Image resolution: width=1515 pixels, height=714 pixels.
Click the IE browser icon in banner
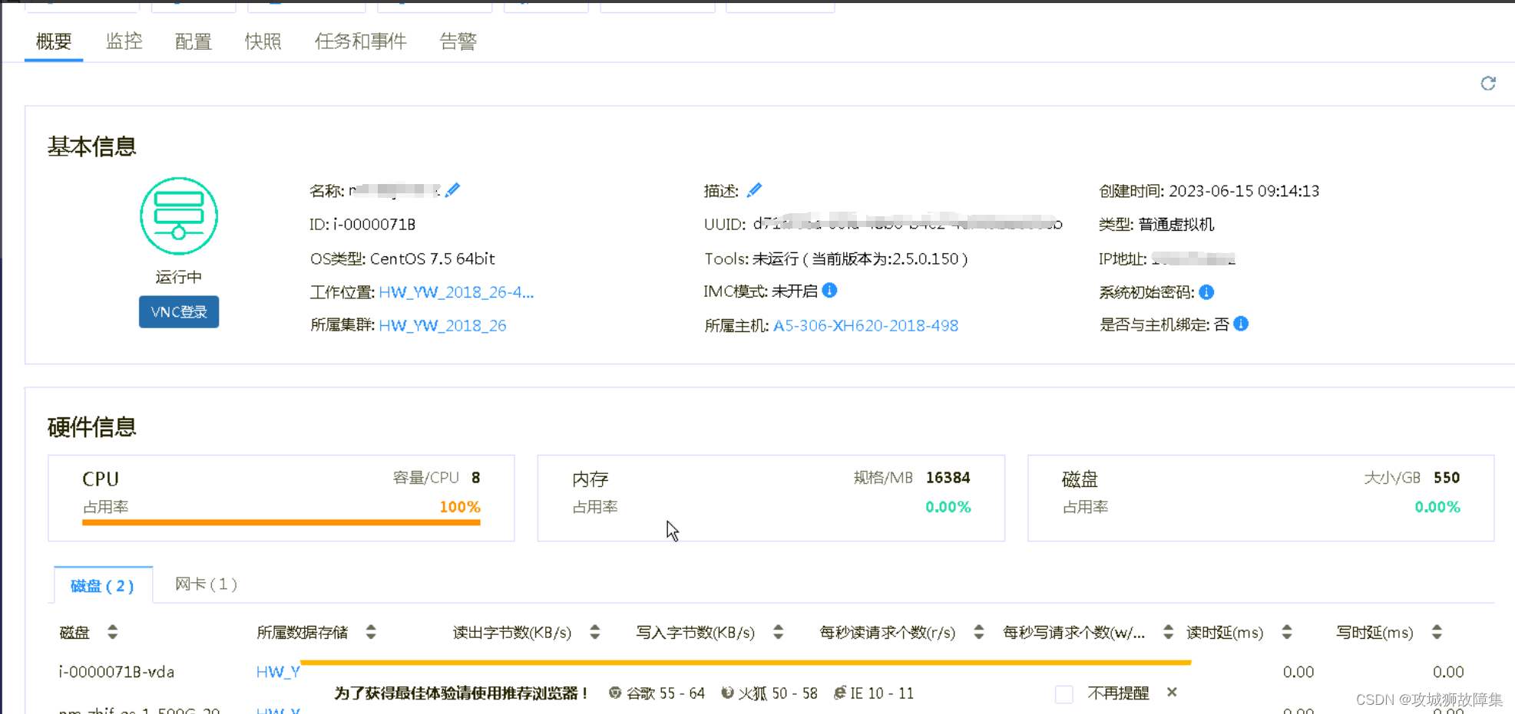[840, 693]
